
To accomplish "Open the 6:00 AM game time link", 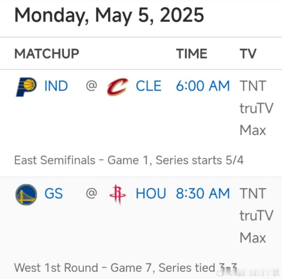I will tap(203, 86).
